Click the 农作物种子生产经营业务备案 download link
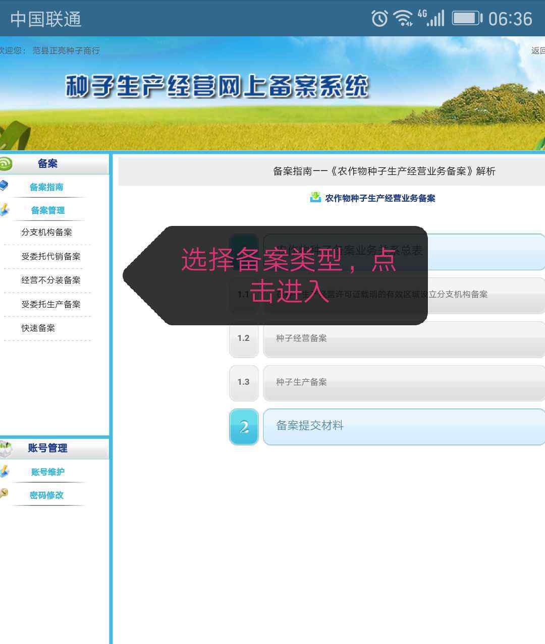 tap(380, 198)
